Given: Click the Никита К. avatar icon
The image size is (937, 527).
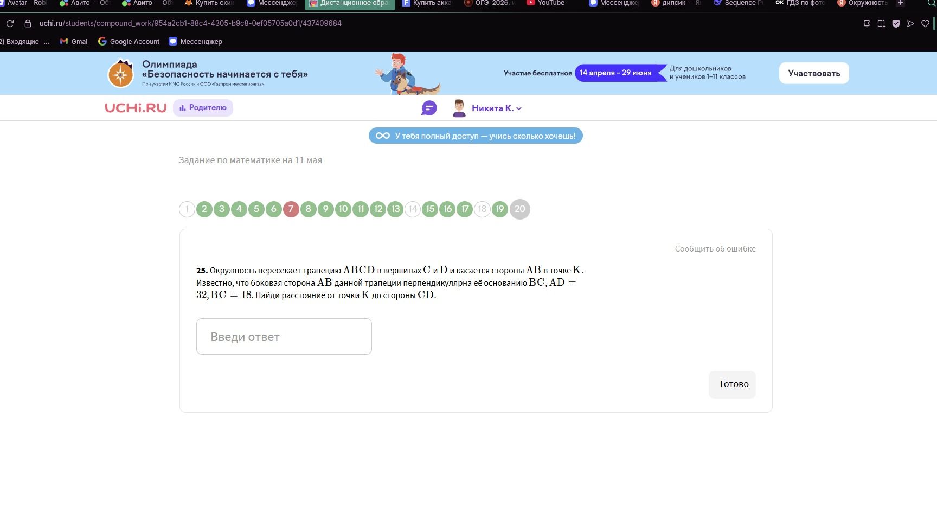Looking at the screenshot, I should (459, 108).
